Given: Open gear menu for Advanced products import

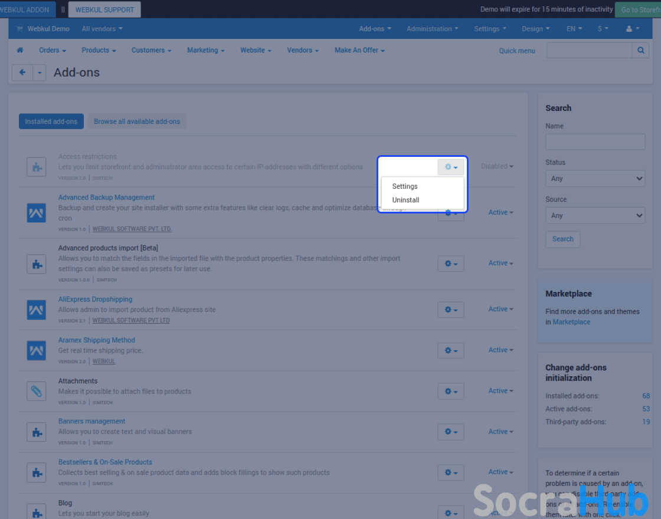Looking at the screenshot, I should [x=451, y=264].
